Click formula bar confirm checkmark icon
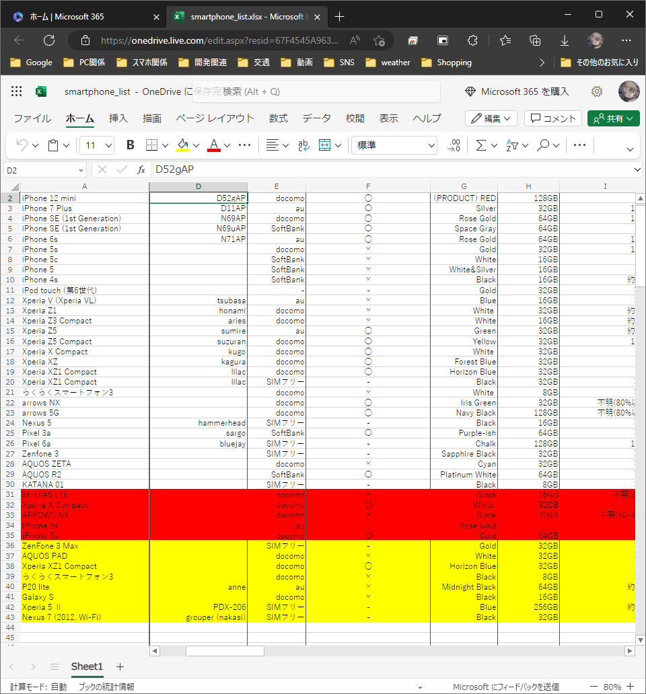Screen dimensions: 646x694 (121, 169)
